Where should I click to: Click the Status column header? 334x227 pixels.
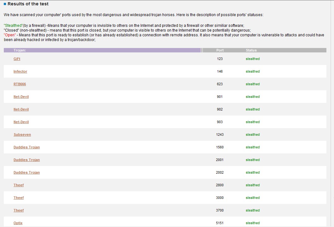[x=251, y=50]
